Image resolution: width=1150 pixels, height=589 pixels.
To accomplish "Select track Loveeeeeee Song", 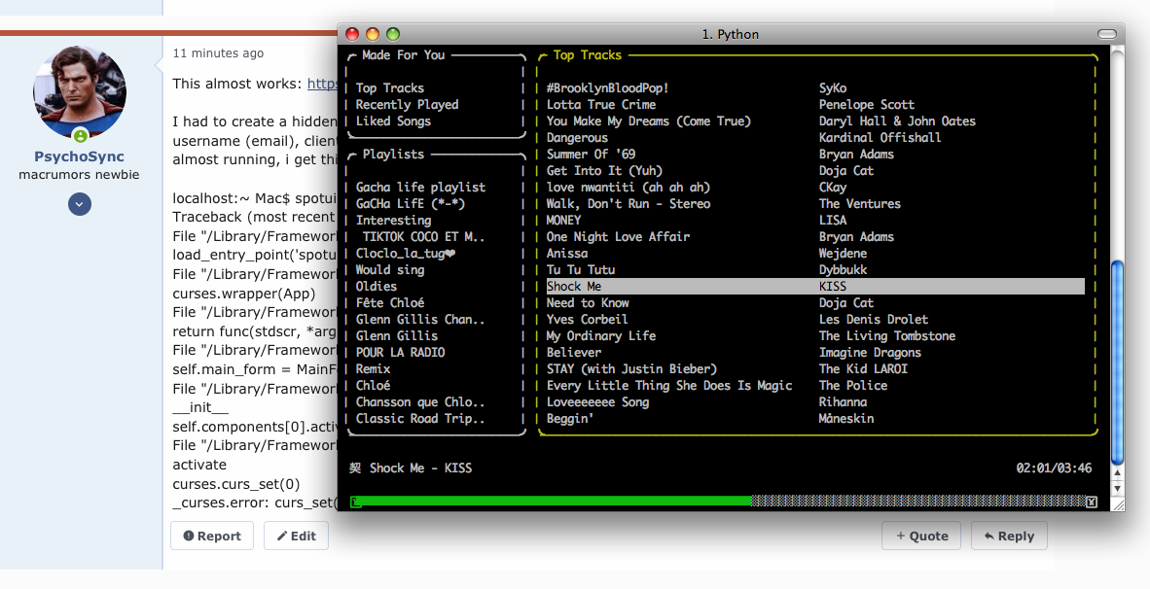I will (x=597, y=402).
